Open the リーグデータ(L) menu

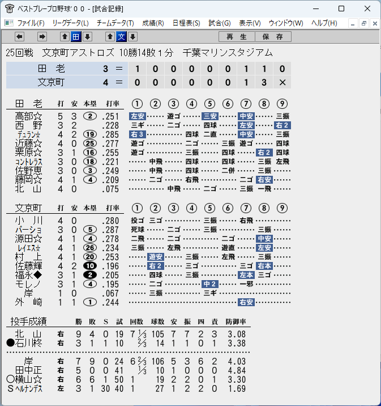71,23
